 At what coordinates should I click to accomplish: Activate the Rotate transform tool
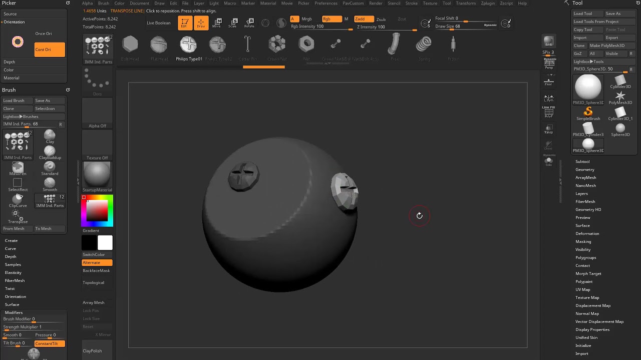point(249,22)
